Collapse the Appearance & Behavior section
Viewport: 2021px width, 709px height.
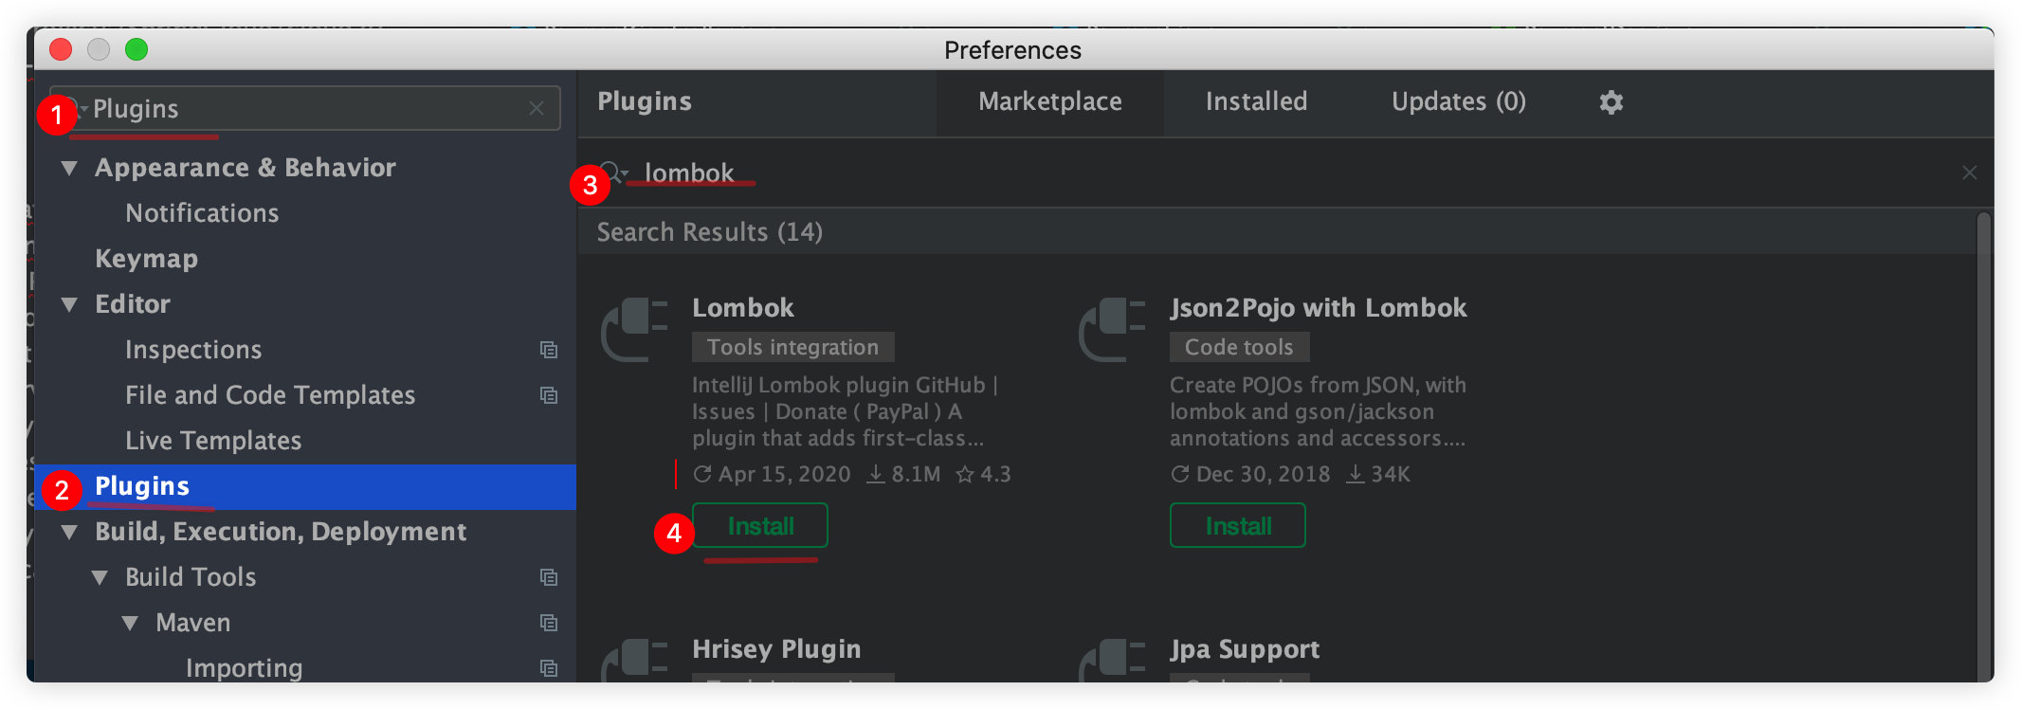68,167
